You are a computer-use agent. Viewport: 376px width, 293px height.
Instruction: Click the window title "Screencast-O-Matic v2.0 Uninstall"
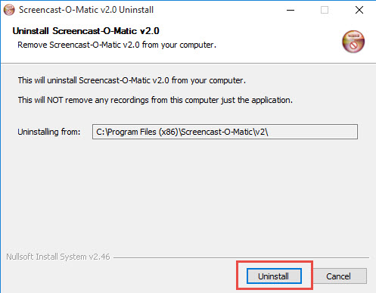click(86, 10)
